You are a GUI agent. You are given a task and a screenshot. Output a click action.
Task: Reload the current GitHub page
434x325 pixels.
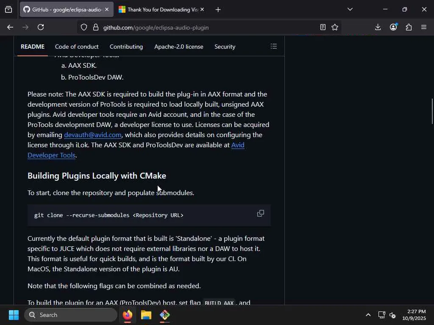coord(41,28)
